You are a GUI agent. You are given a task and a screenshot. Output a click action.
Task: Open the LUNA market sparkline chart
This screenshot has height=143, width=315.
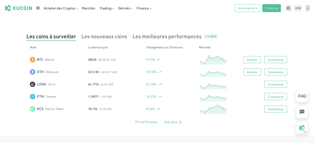213,86
